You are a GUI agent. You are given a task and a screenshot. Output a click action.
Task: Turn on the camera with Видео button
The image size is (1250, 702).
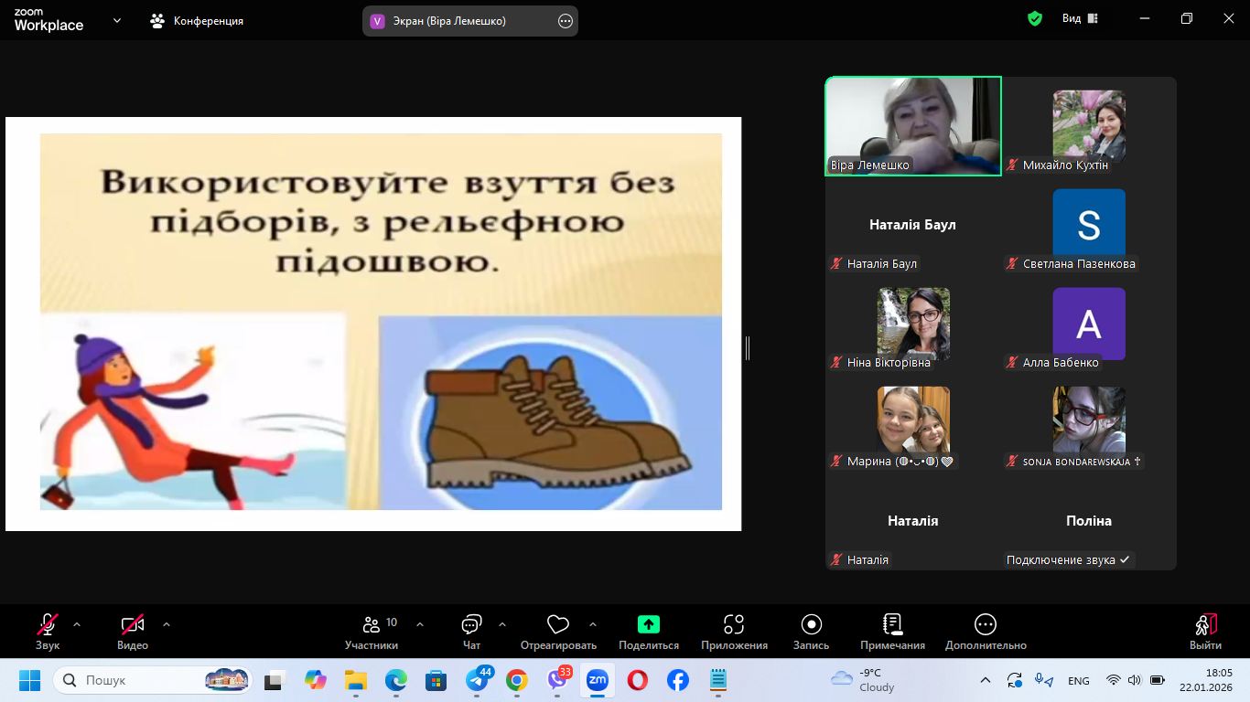pyautogui.click(x=133, y=625)
